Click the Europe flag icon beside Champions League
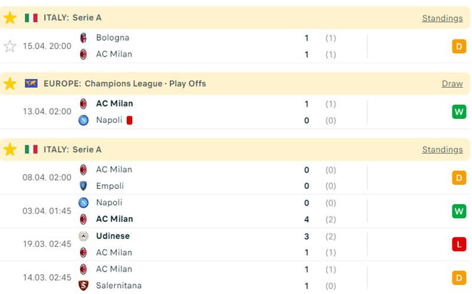Viewport: 472px width, 294px height. [31, 84]
